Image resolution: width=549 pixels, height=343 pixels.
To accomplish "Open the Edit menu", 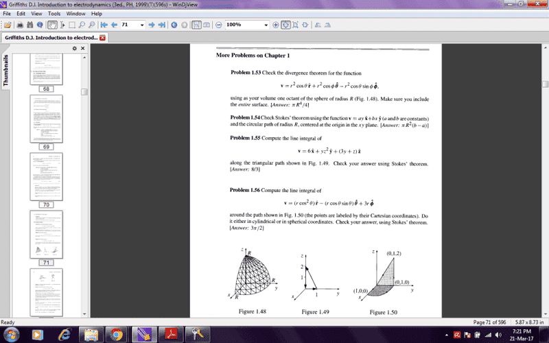I will tap(21, 14).
